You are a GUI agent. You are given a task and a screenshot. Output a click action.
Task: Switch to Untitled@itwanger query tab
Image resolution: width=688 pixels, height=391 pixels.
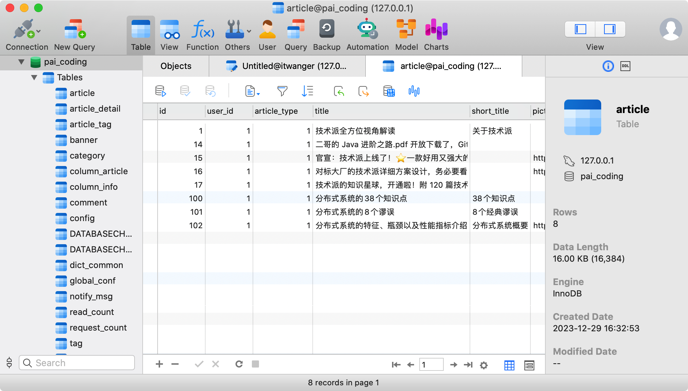point(287,66)
